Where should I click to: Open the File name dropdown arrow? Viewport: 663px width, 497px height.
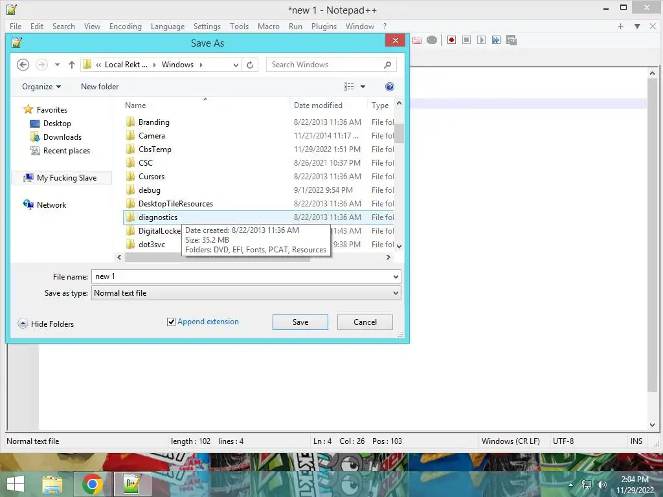click(x=396, y=277)
